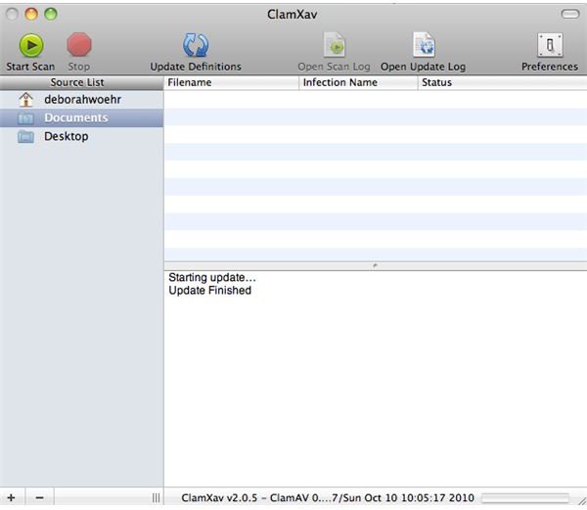Click the ClamXav v2.0.5 version status text
Image resolution: width=587 pixels, height=510 pixels.
pos(328,497)
